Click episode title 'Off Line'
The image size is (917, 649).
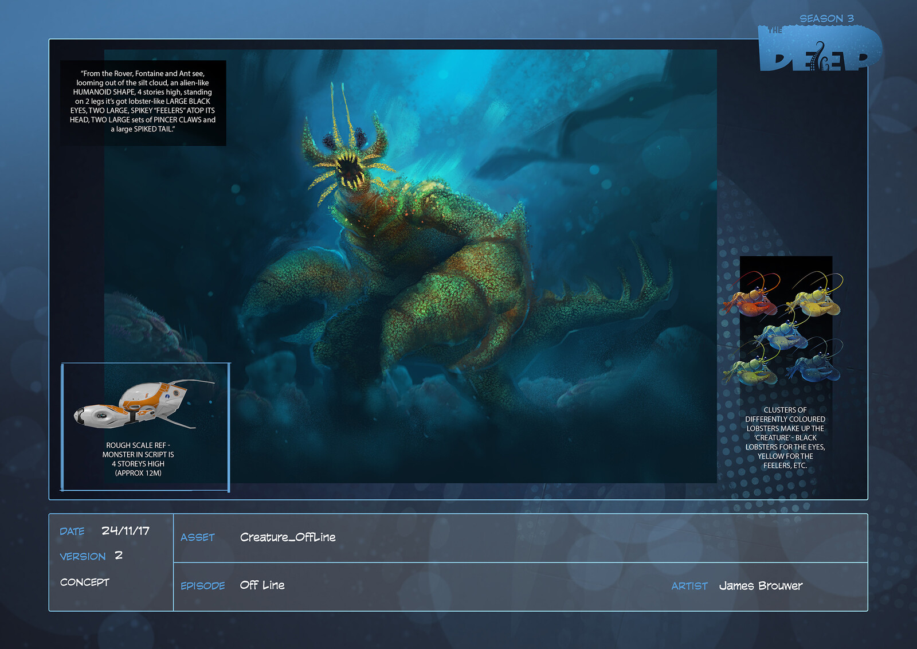point(262,585)
